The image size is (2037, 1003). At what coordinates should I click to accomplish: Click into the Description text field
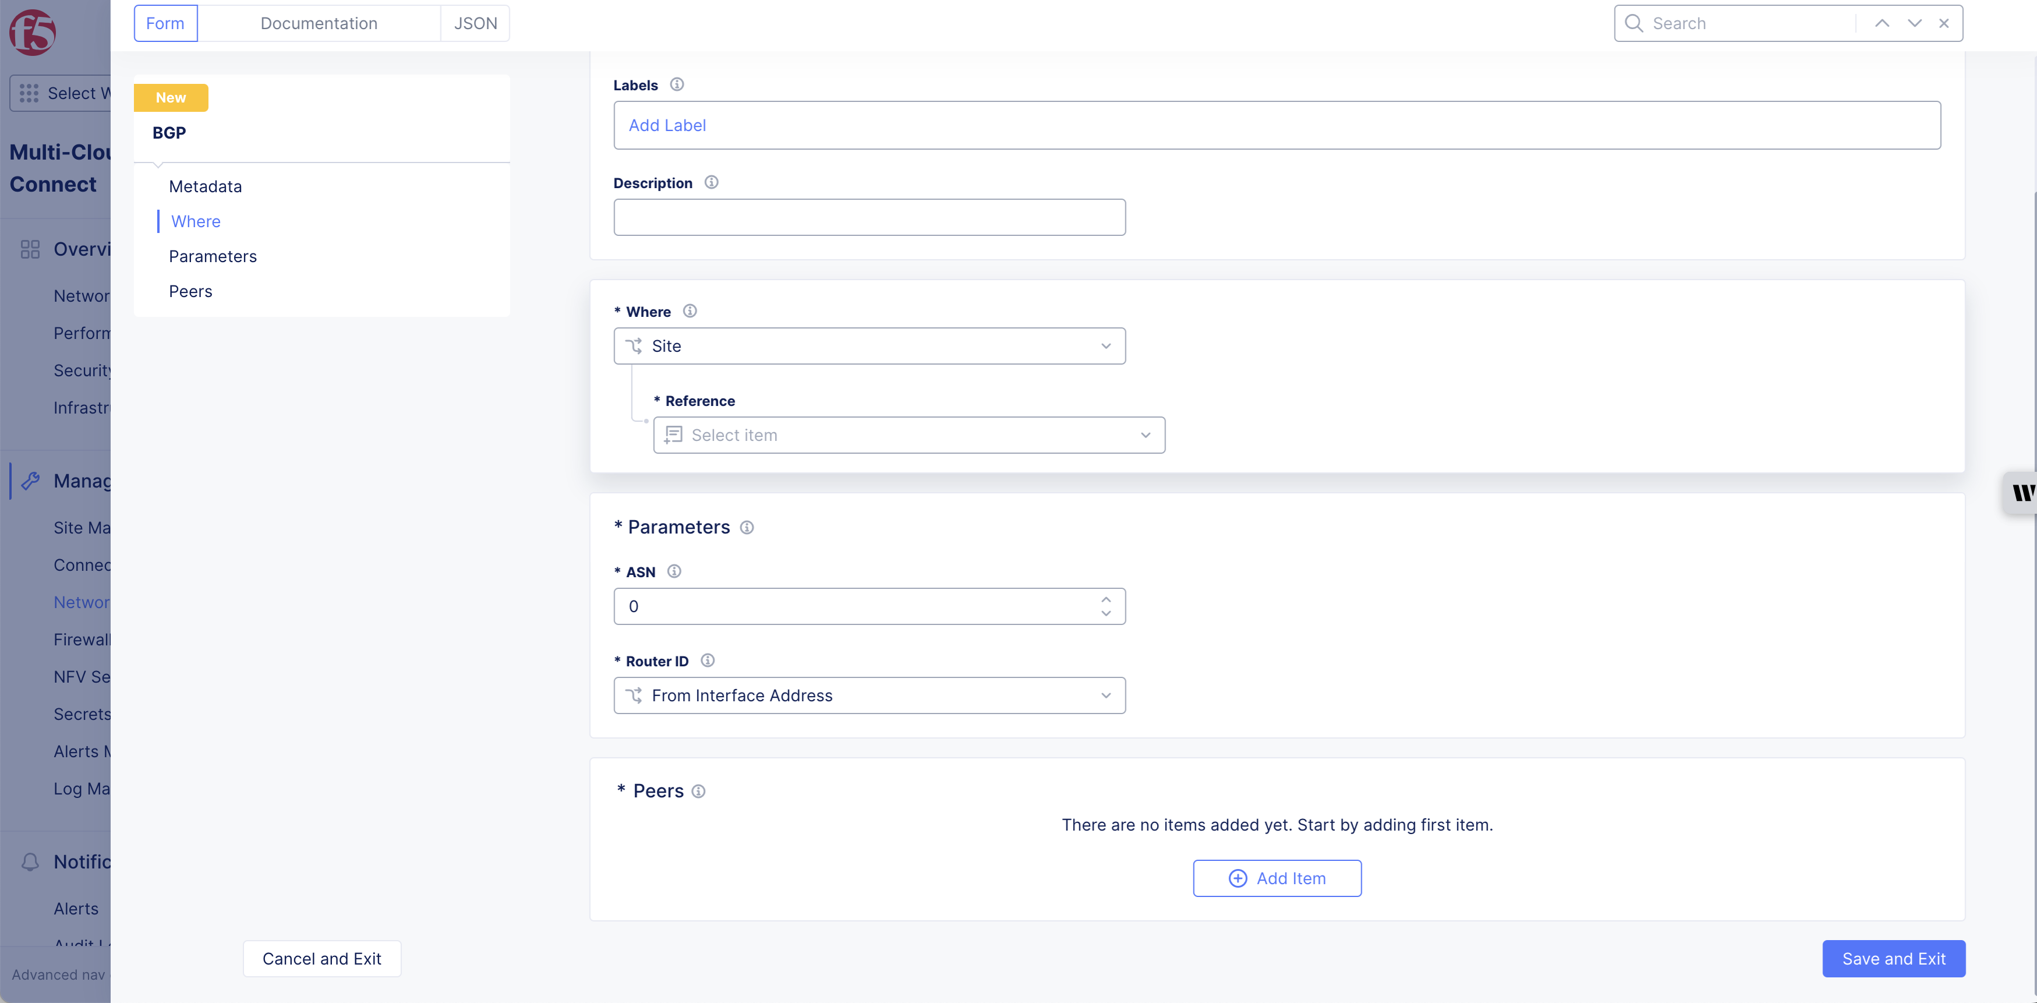point(869,217)
